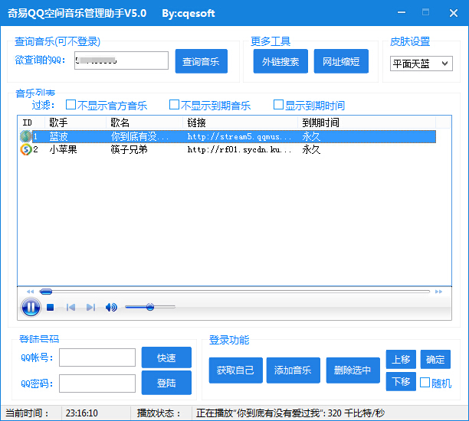
Task: Toggle the 不显示到期音乐 checkbox
Action: 175,105
